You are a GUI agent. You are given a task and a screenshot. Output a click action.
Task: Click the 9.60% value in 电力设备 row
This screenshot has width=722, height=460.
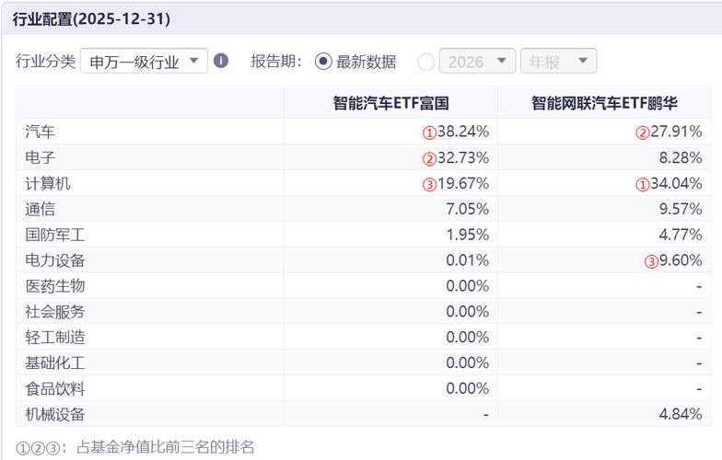pyautogui.click(x=681, y=260)
